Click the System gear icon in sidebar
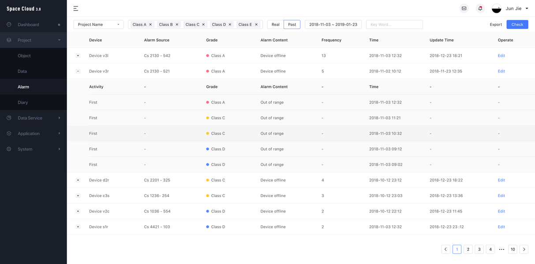The width and height of the screenshot is (535, 264). [x=9, y=149]
